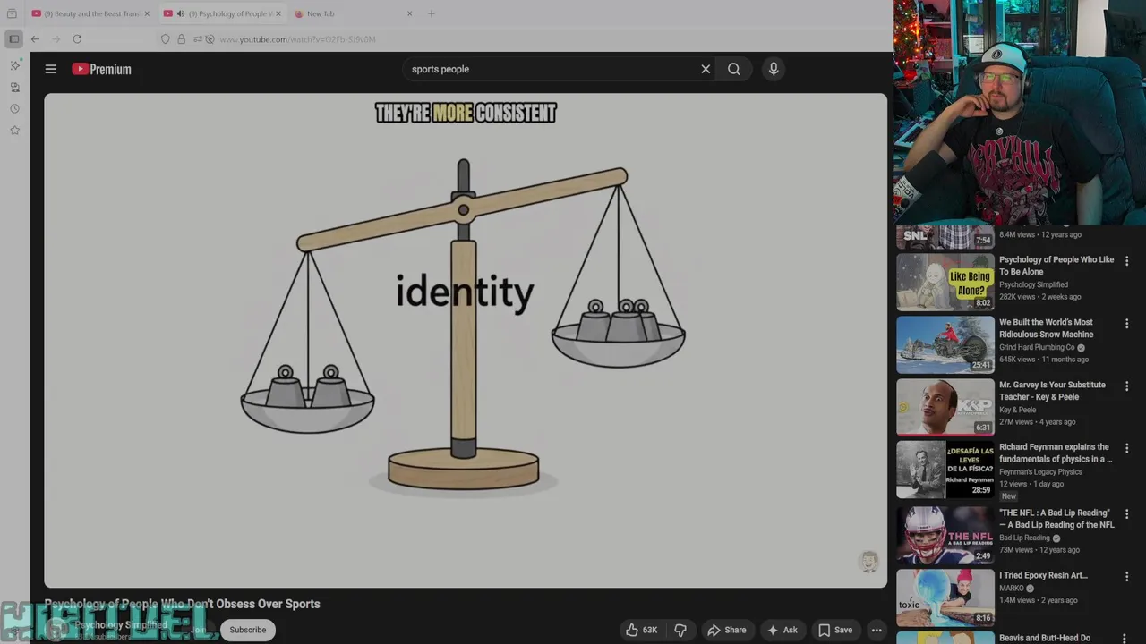Open Key & Peele substitute teacher thumbnail

(x=945, y=407)
